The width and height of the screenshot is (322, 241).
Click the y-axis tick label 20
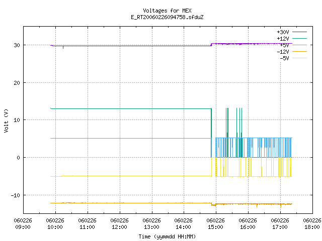pyautogui.click(x=17, y=83)
